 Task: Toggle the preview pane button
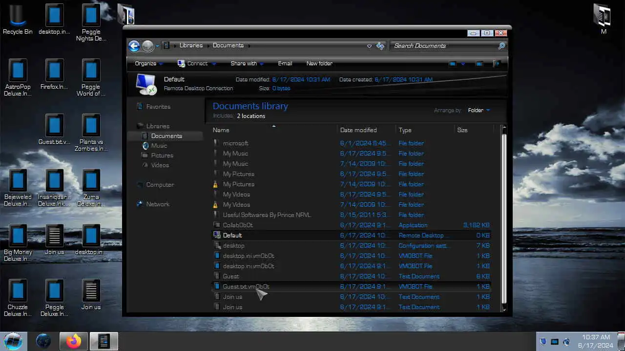click(479, 63)
